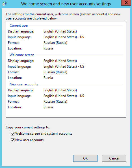Click the globe icon in title bar

click(5, 4)
